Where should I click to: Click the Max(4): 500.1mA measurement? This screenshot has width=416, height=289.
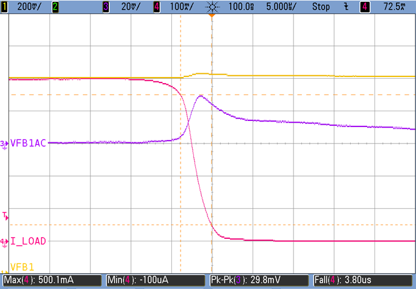click(x=52, y=280)
